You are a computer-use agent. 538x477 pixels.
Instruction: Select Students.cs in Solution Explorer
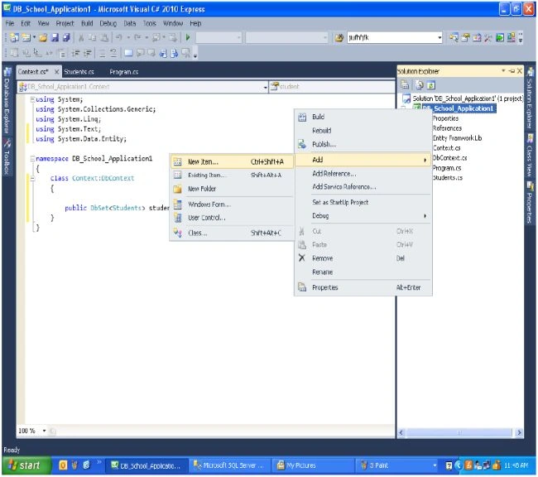click(448, 178)
